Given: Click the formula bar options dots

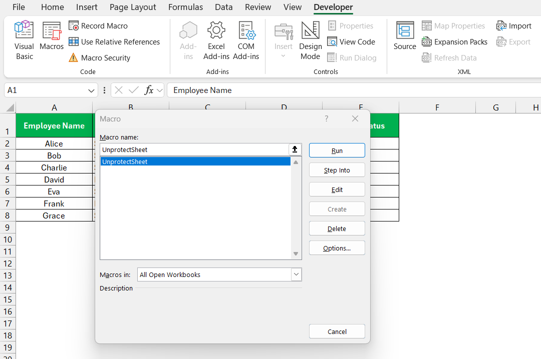Looking at the screenshot, I should point(104,90).
